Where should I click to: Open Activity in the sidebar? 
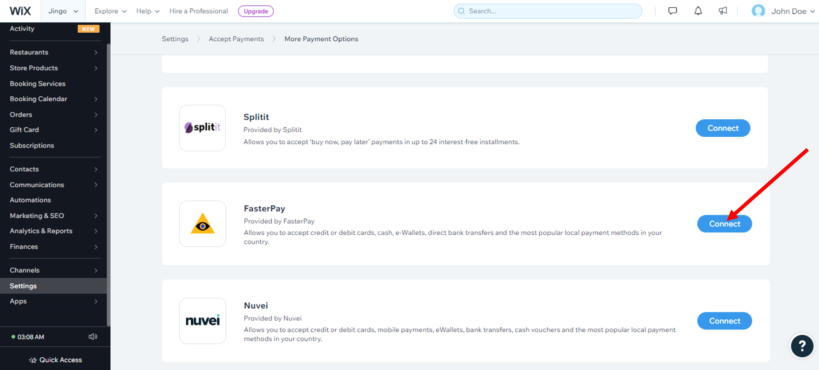click(22, 29)
